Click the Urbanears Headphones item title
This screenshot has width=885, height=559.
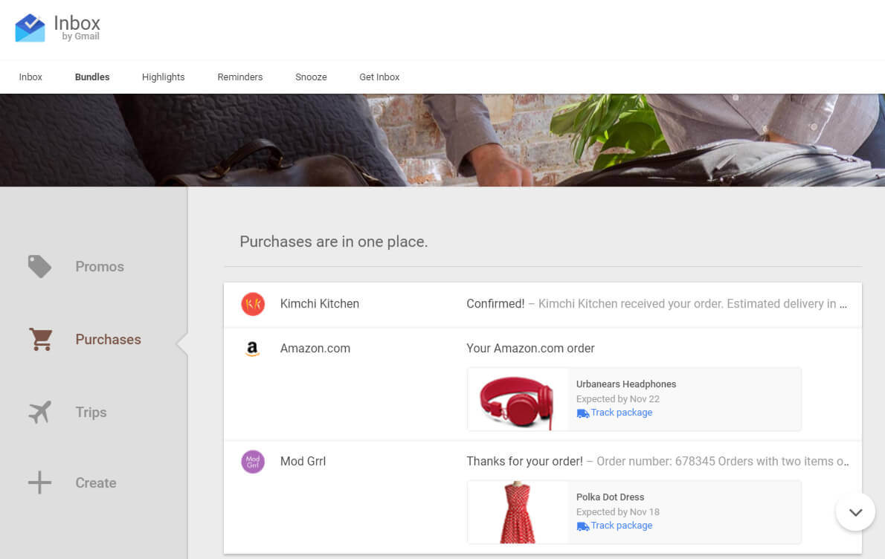[x=626, y=384]
